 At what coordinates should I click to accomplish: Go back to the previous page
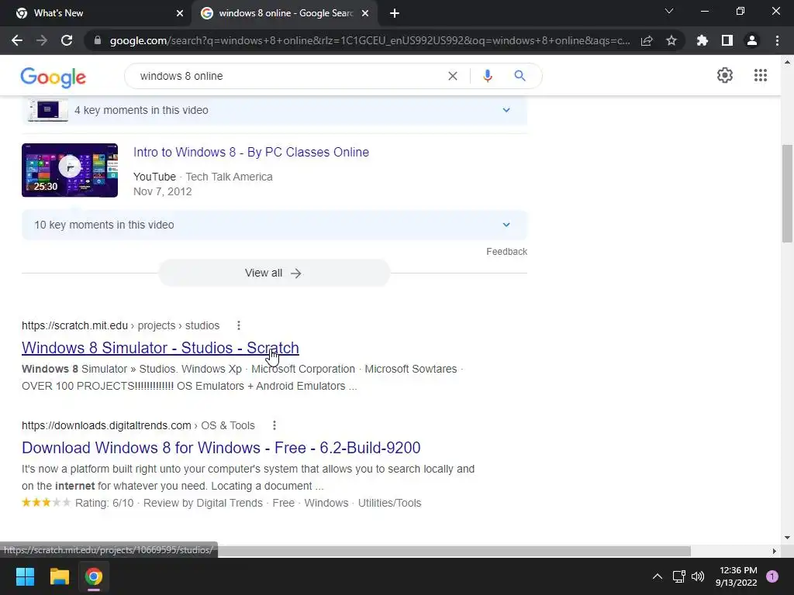pyautogui.click(x=17, y=40)
